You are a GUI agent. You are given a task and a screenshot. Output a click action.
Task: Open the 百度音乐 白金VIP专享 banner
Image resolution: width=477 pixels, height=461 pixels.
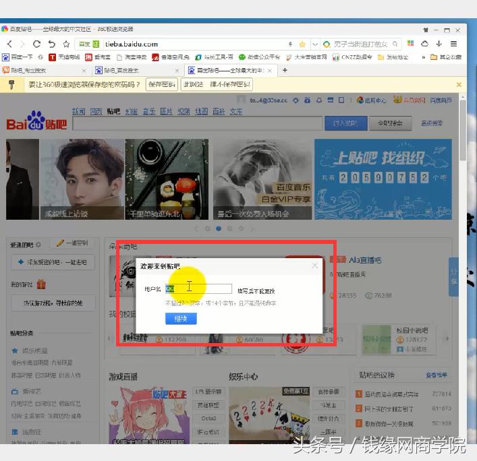263,179
